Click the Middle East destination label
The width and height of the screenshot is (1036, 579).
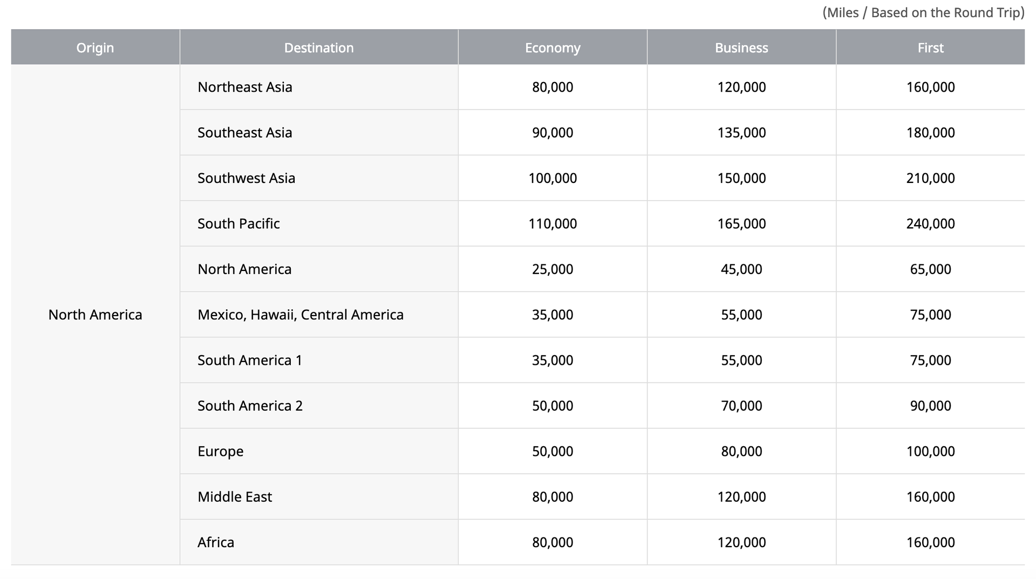point(235,496)
